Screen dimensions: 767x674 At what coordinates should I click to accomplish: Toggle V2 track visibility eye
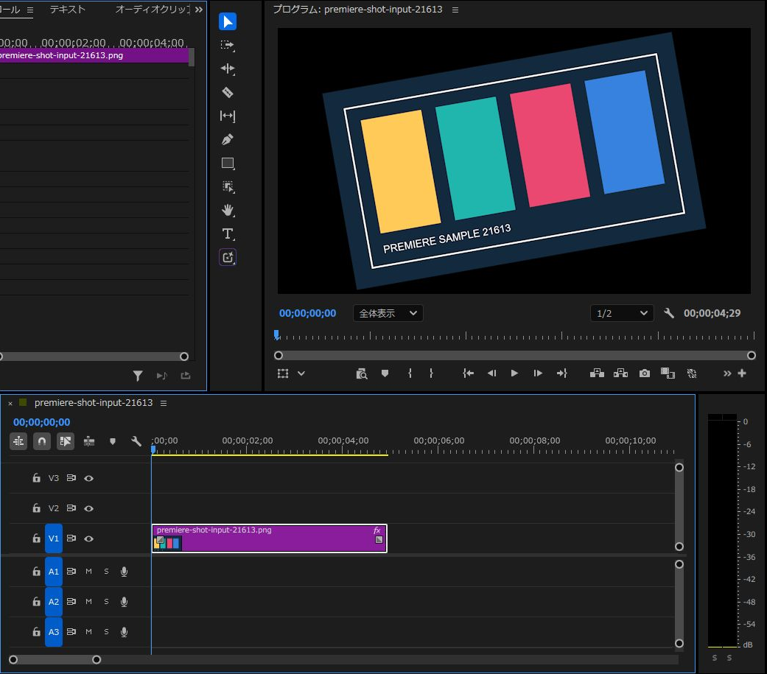click(88, 509)
